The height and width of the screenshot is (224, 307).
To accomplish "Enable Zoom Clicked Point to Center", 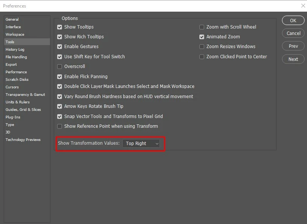I will (202, 57).
